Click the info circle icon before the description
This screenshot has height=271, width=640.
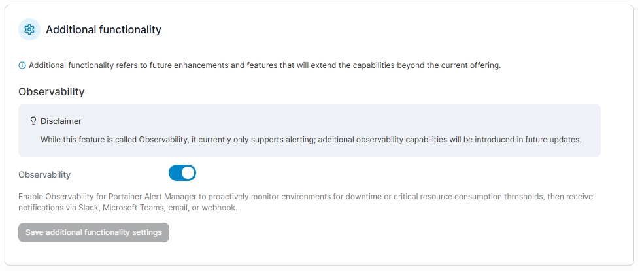point(22,65)
